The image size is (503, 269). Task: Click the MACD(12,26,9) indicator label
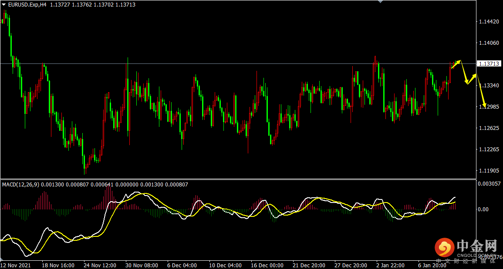point(20,185)
